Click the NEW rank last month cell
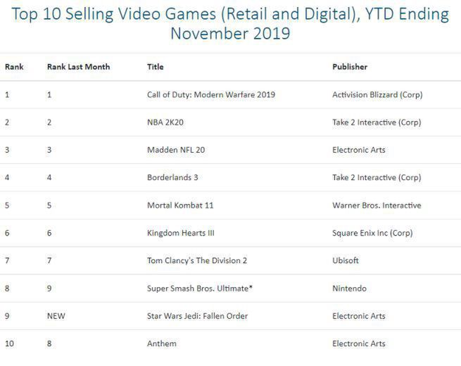This screenshot has width=461, height=366. (x=56, y=316)
